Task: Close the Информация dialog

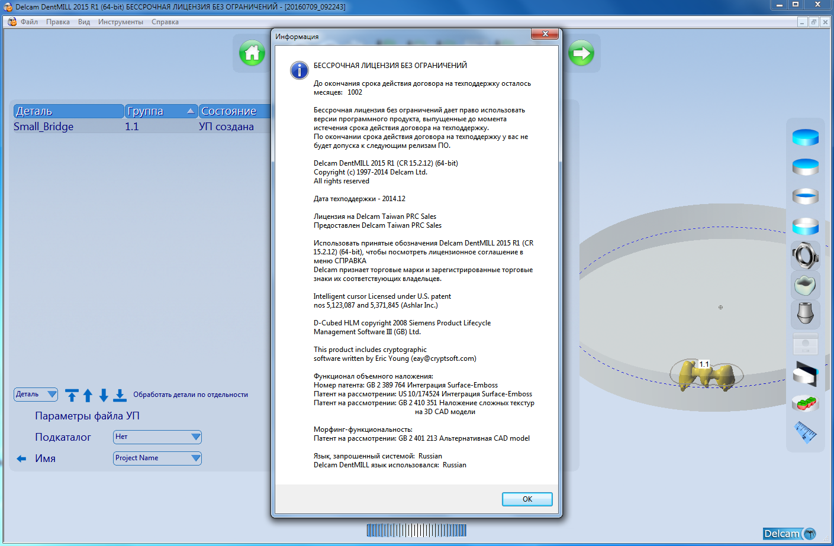Action: point(545,34)
